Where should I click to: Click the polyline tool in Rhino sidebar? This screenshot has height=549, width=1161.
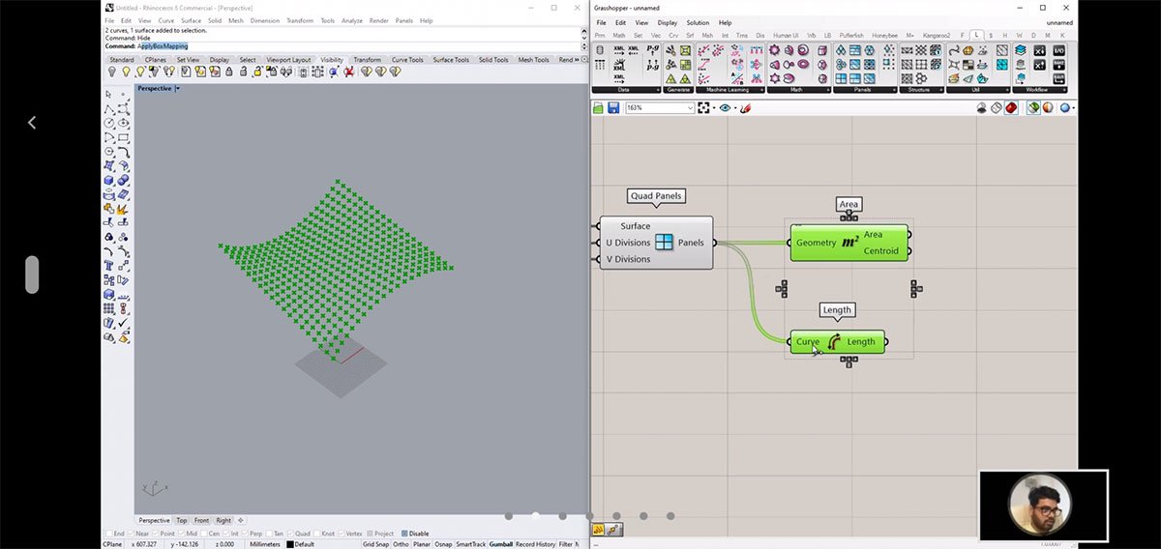(109, 108)
